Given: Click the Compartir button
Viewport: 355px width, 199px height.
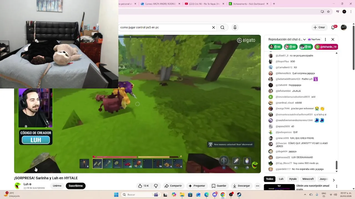Looking at the screenshot, I should pyautogui.click(x=173, y=186).
